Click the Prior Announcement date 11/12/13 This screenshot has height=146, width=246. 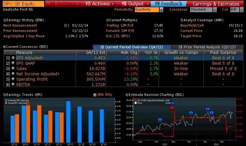(80, 31)
